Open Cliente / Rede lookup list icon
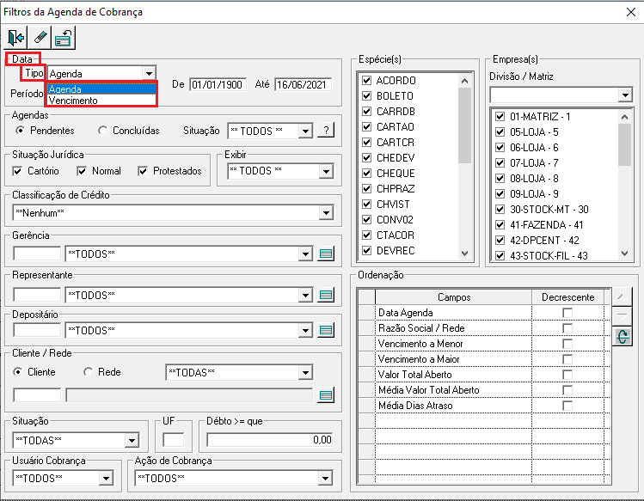The height and width of the screenshot is (501, 644). click(x=326, y=395)
